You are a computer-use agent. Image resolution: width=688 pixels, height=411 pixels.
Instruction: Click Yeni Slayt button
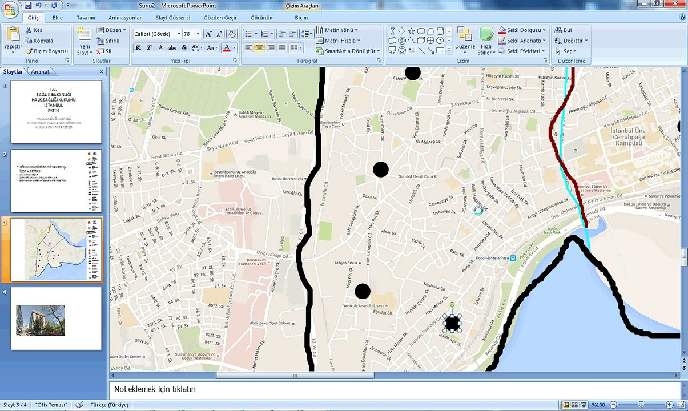pyautogui.click(x=85, y=41)
